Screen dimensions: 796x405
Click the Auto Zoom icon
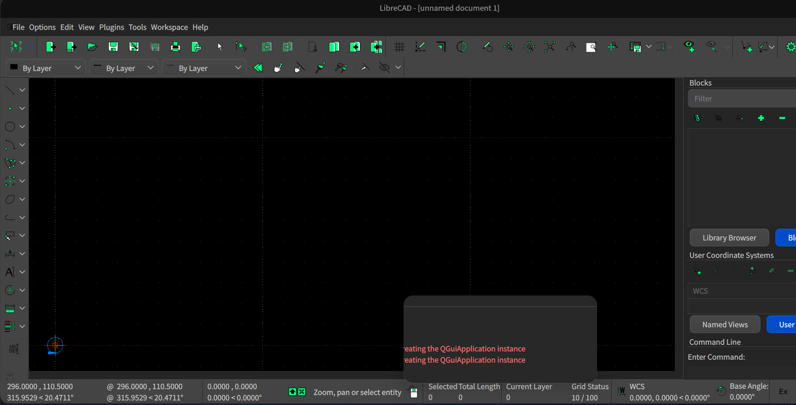[x=550, y=47]
